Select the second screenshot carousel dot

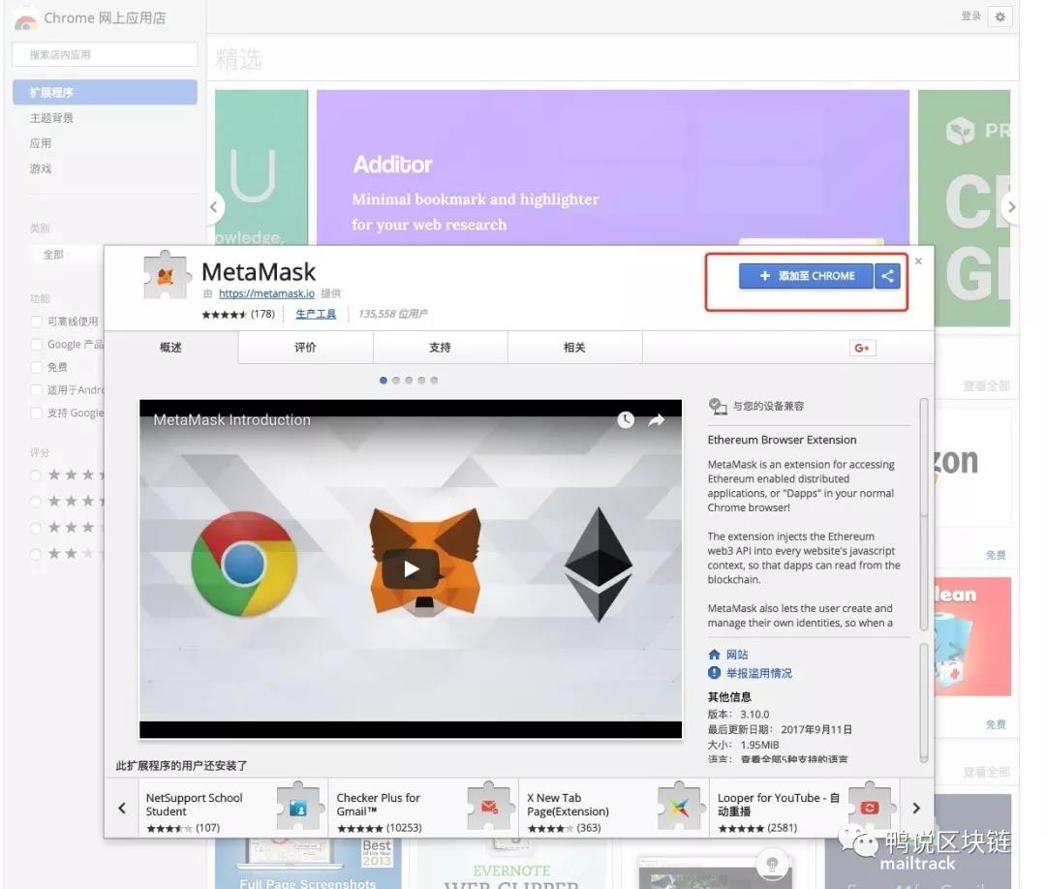(395, 381)
